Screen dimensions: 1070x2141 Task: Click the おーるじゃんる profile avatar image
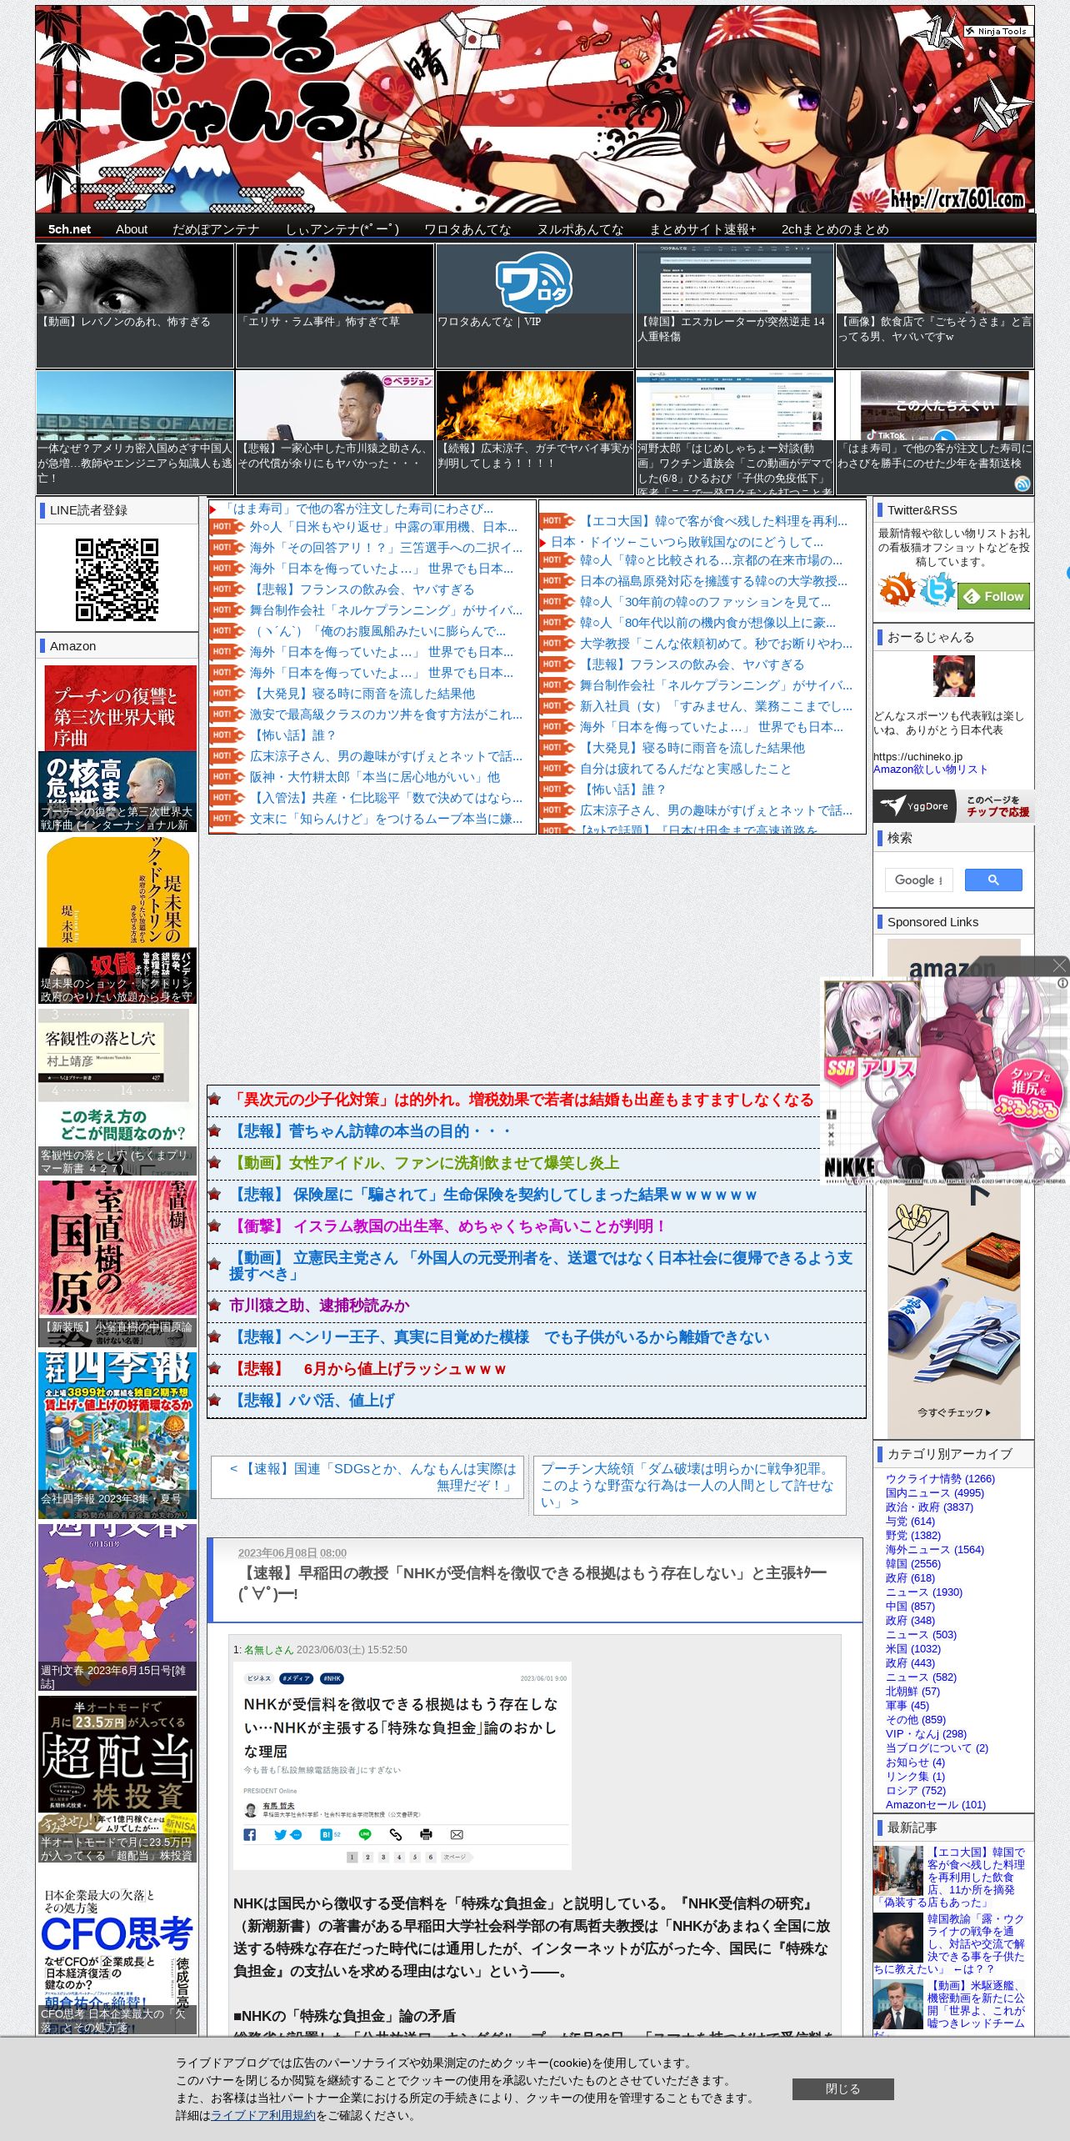coord(953,676)
